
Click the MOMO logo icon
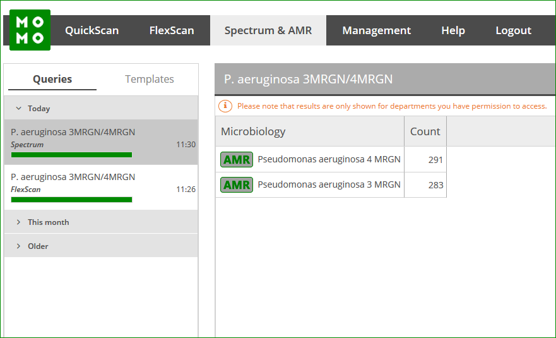(30, 30)
